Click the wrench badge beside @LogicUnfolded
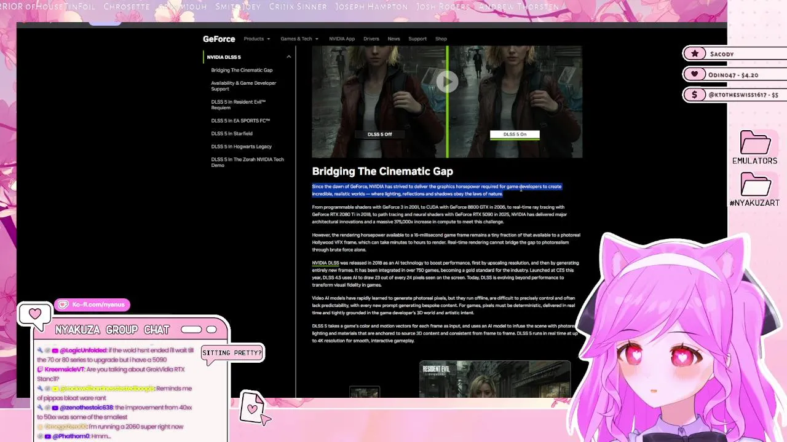 point(40,350)
